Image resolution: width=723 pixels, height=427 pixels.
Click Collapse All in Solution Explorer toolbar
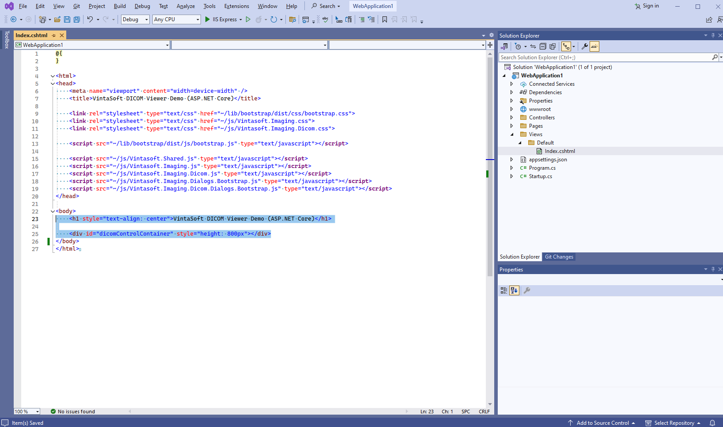[x=543, y=46]
